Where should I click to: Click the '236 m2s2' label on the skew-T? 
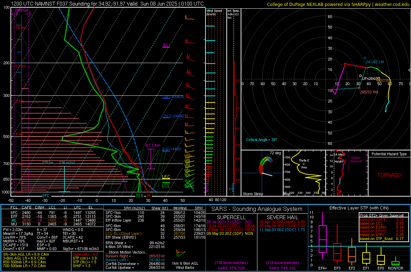pos(67,163)
